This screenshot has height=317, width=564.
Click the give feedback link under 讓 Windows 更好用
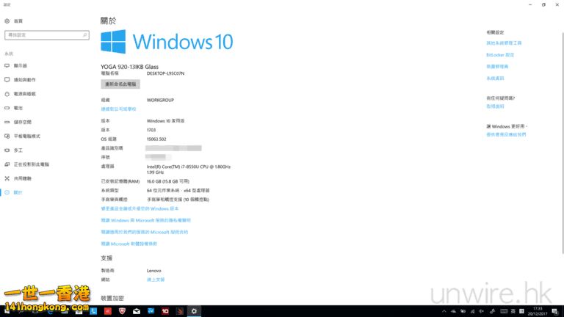[x=506, y=134]
